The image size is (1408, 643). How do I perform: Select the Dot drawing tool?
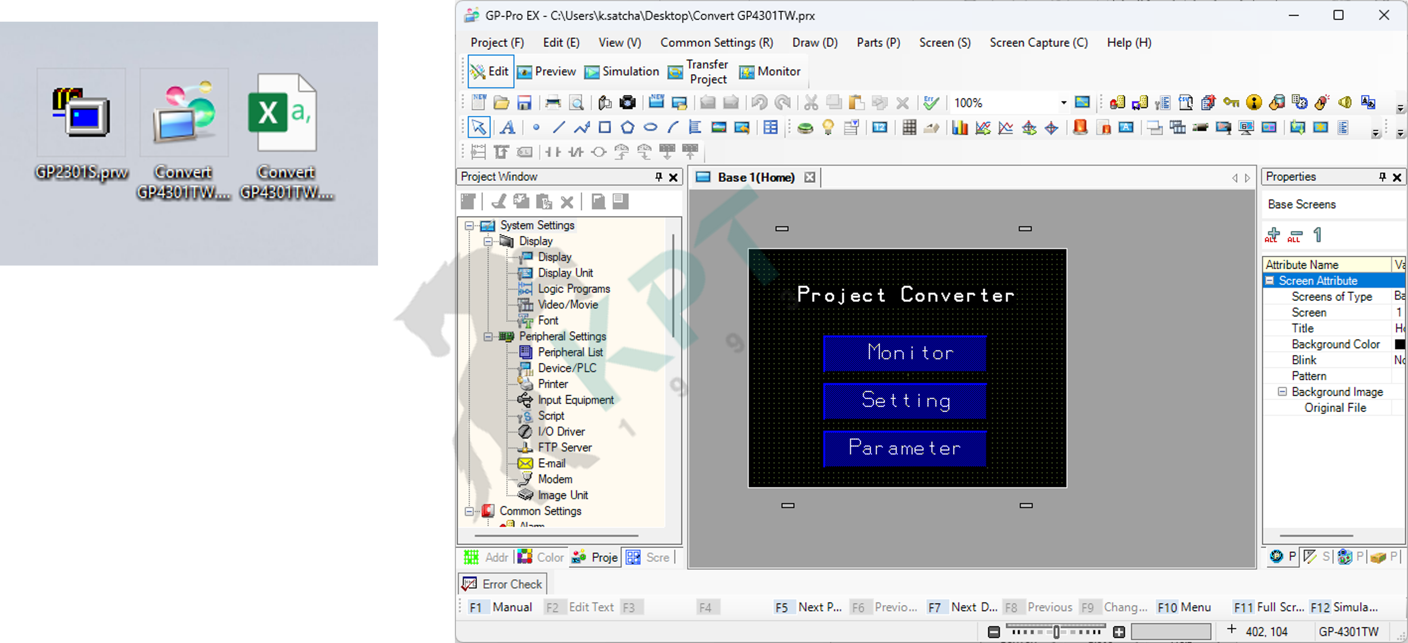pos(536,127)
